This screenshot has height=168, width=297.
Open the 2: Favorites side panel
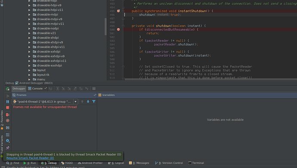pyautogui.click(x=2, y=120)
